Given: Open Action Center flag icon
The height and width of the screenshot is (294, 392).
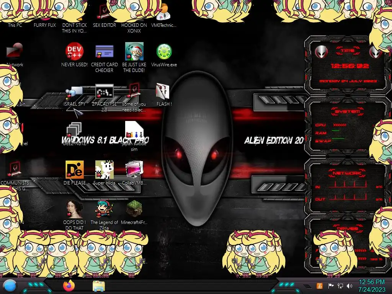Looking at the screenshot, I should click(331, 286).
